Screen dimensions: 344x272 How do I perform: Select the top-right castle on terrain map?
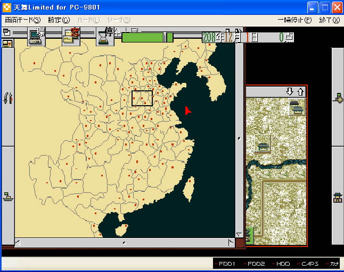[x=297, y=108]
